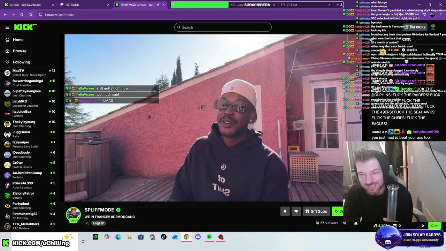The image size is (446, 251).
Task: Open the ZielonyPatrol Botany channel
Action: point(30,196)
